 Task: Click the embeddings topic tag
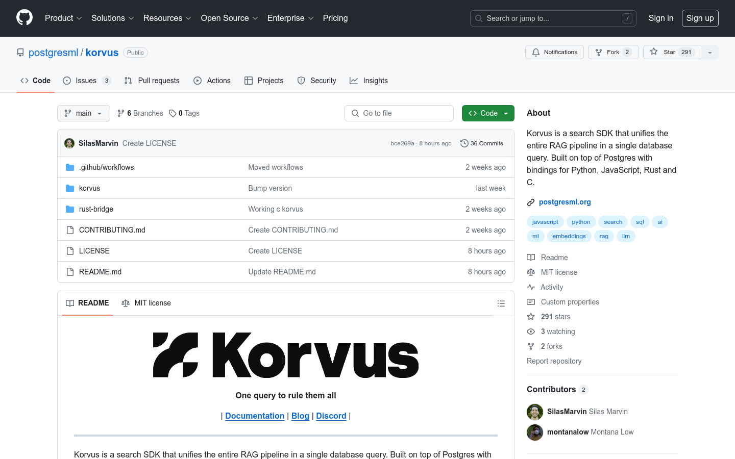[x=569, y=236]
